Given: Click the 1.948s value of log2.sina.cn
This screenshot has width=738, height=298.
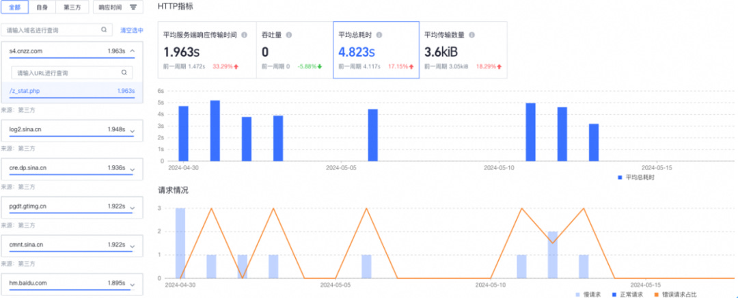Looking at the screenshot, I should click(x=116, y=129).
